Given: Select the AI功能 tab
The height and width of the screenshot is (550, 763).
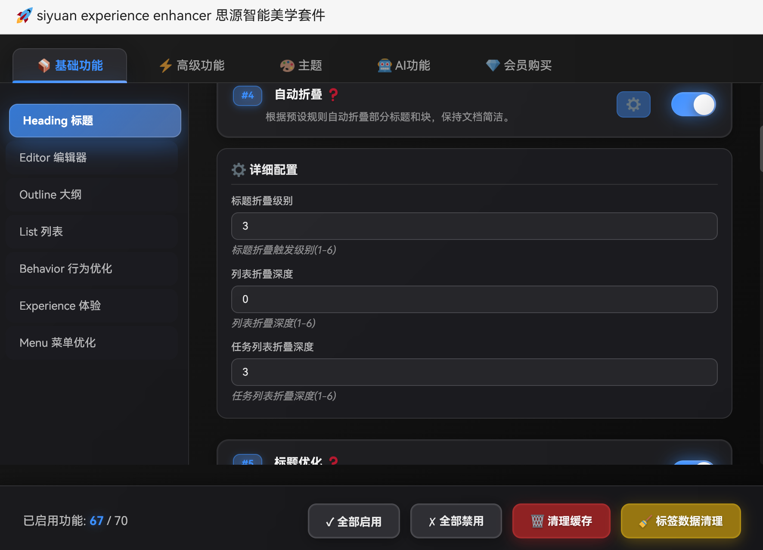Looking at the screenshot, I should click(403, 65).
